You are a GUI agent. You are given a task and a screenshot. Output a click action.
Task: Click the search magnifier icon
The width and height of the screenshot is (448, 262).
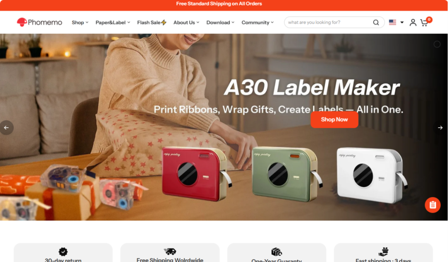(376, 22)
